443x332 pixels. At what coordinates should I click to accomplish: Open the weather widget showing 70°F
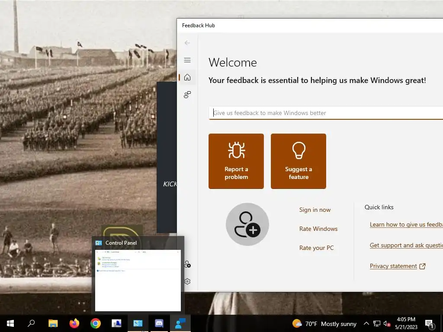click(x=324, y=323)
